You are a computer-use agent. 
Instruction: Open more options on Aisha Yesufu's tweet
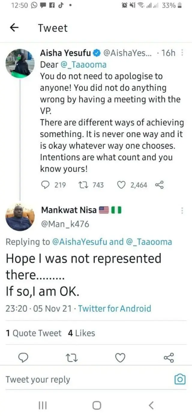click(182, 53)
